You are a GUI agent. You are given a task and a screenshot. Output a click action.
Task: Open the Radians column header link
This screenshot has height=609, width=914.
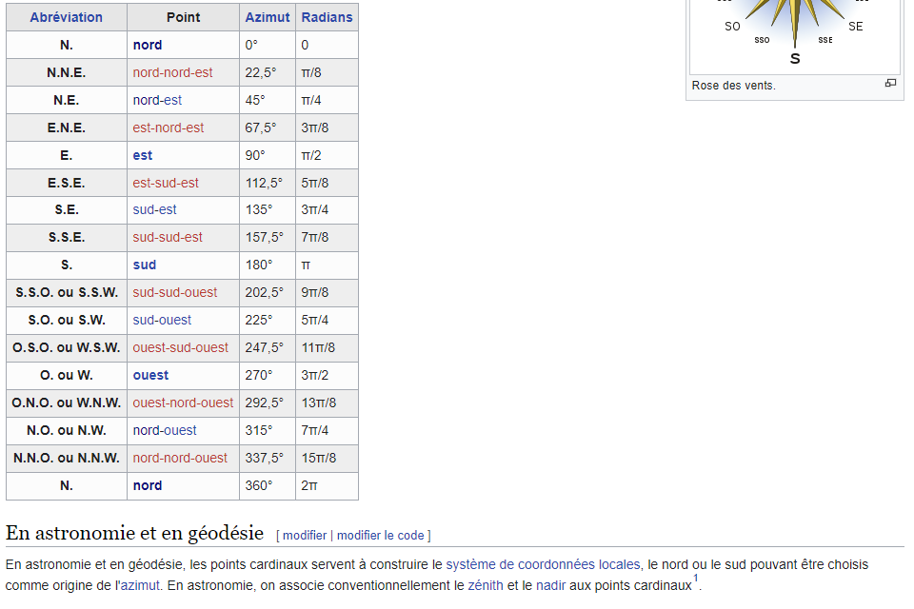click(327, 17)
